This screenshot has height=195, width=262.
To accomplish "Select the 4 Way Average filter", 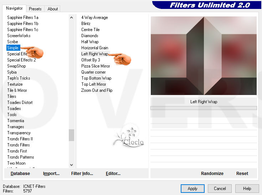I will [94, 17].
